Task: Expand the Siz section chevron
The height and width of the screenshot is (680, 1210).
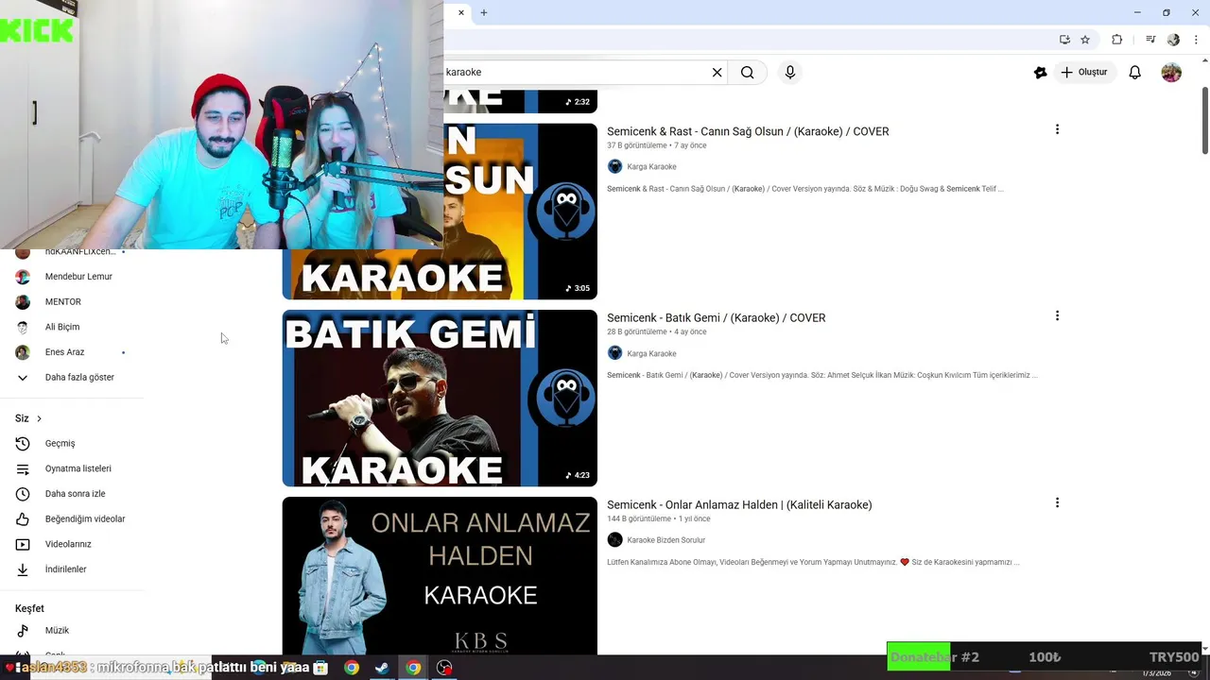Action: (39, 418)
